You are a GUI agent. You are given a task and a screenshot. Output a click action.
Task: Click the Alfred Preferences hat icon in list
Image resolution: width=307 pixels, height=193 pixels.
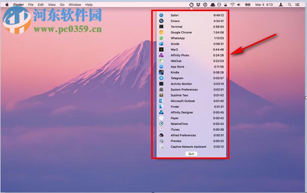coord(161,135)
